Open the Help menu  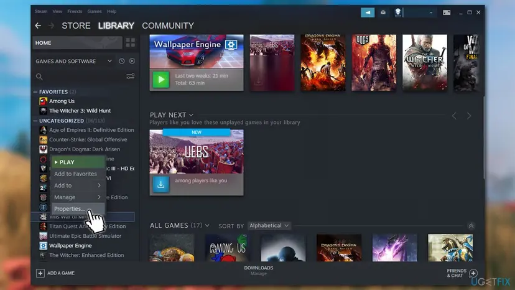pyautogui.click(x=112, y=11)
